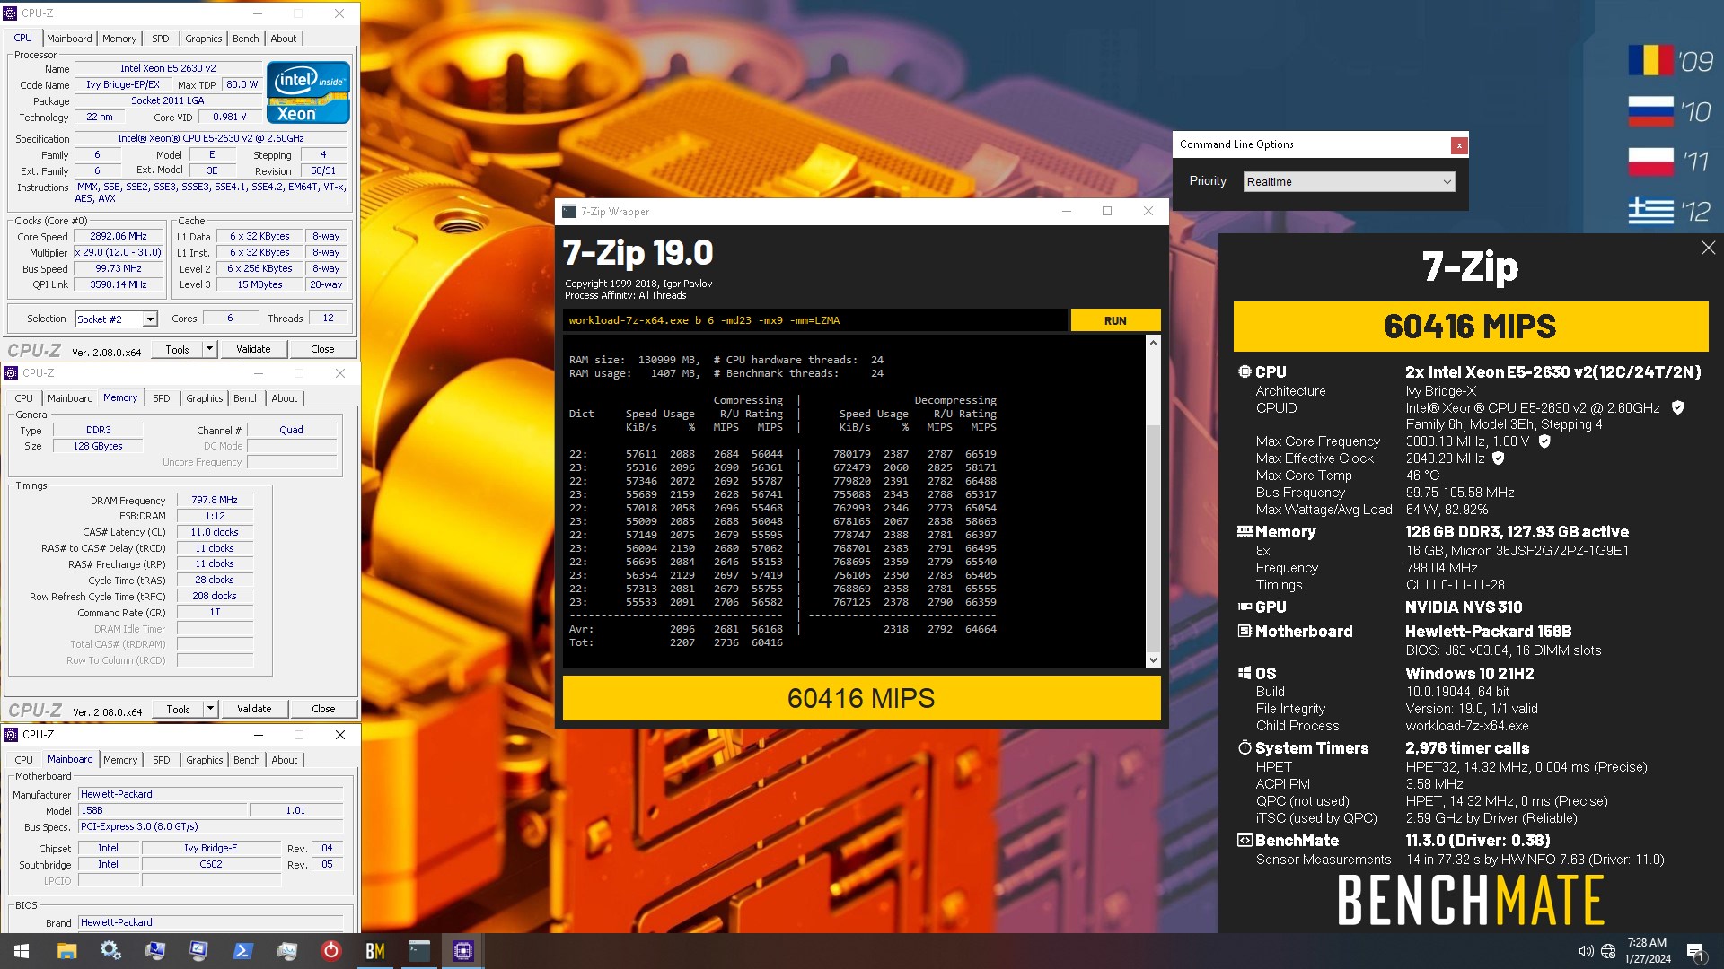1724x969 pixels.
Task: Launch Windows PowerShell from the taskbar
Action: pos(242,951)
